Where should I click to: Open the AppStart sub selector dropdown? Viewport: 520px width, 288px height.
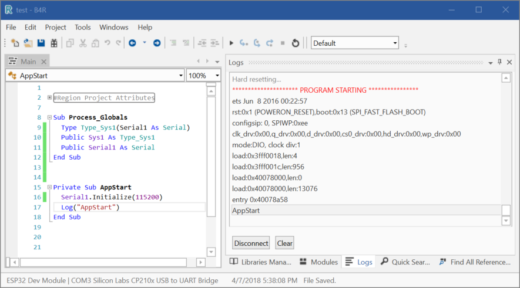(x=180, y=76)
